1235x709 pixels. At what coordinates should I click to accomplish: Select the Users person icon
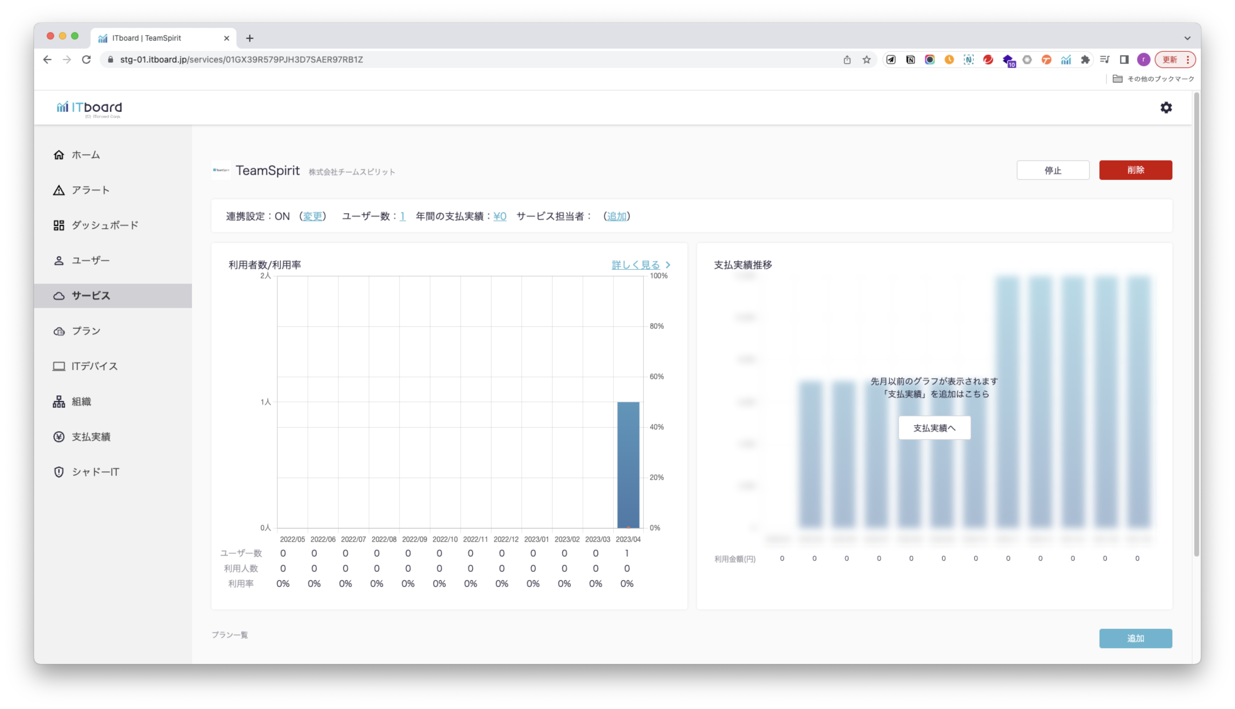59,261
